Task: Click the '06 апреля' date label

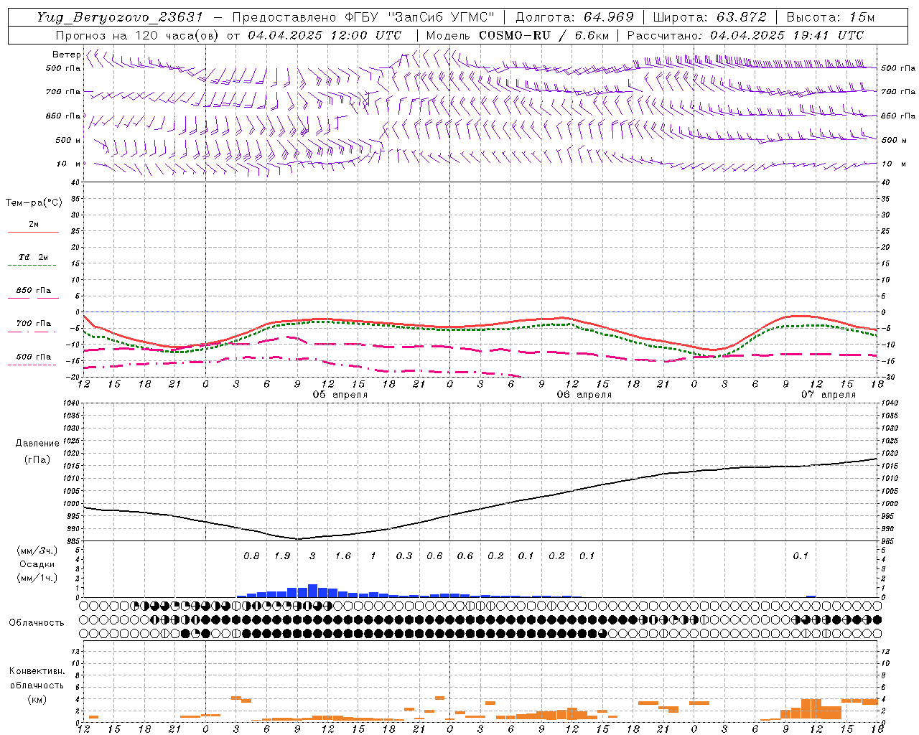Action: coord(584,395)
